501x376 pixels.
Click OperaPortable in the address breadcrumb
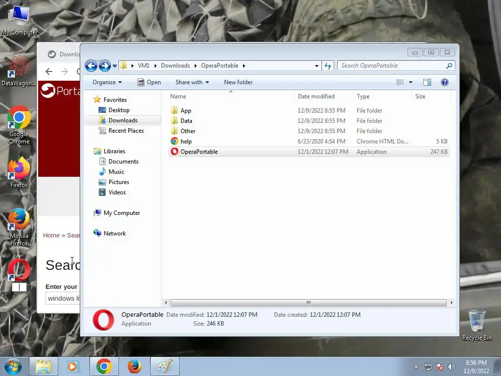220,66
